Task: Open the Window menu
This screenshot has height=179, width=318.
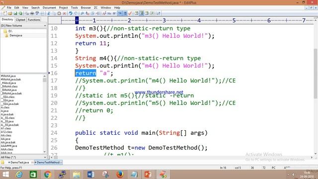Action: pos(106,8)
